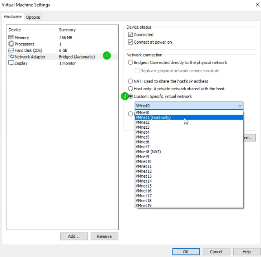Click the Memory device icon

pos(11,38)
